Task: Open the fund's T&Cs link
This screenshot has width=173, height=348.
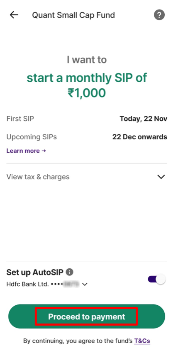Action: 142,341
